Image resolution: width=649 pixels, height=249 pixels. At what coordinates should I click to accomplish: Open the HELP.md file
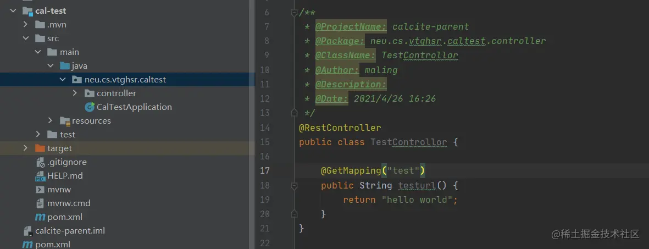[65, 176]
